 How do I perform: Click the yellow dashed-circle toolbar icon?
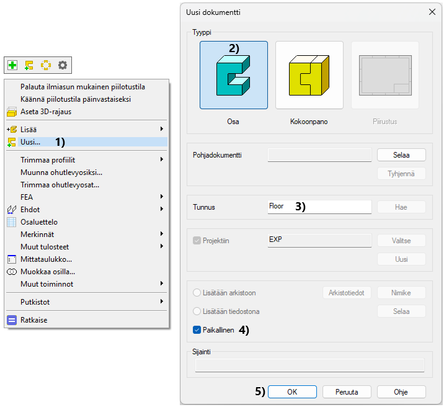point(45,65)
